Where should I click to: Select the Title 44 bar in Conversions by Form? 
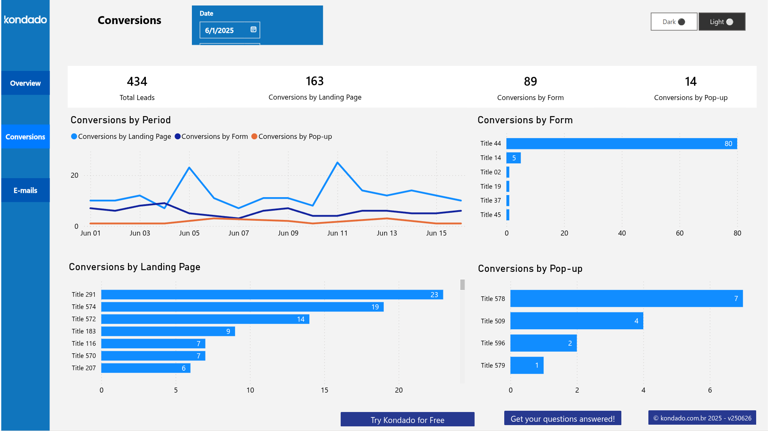[621, 144]
